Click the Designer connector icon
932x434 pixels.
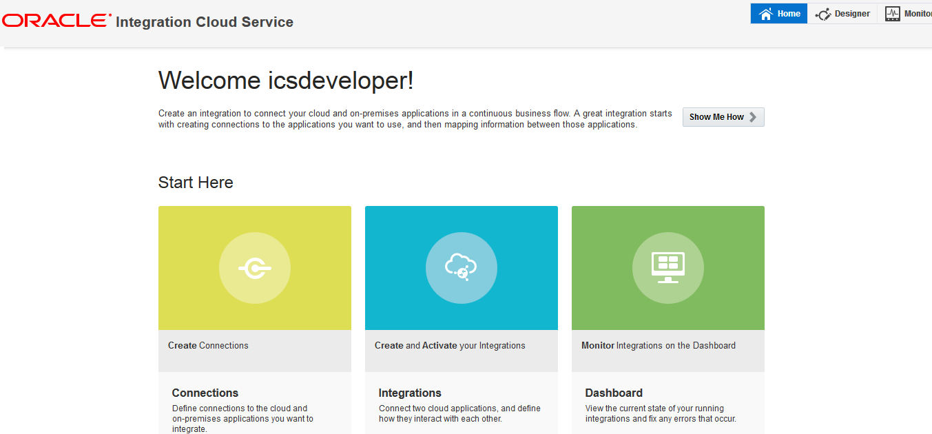pos(822,14)
